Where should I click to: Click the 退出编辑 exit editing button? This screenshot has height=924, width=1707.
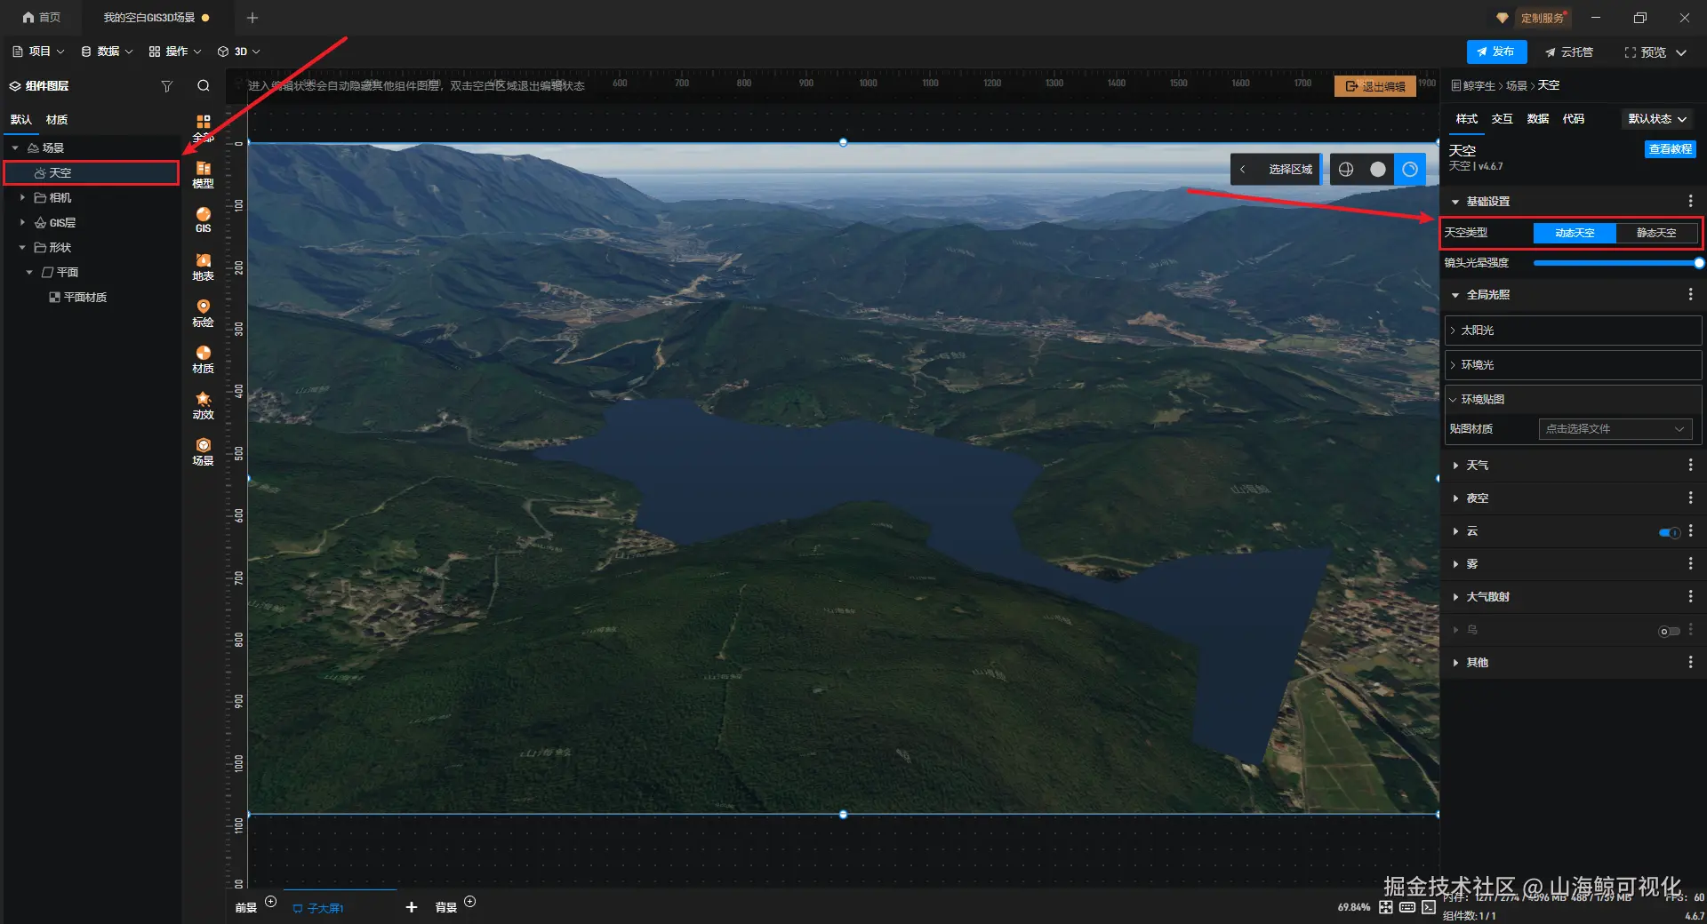[1375, 86]
